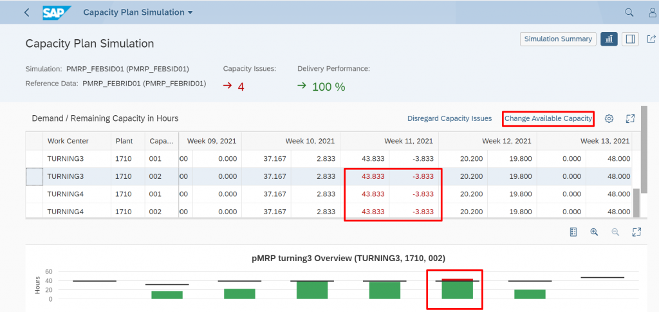Viewport: 659px width, 312px height.
Task: Zoom in on the chart
Action: 594,232
